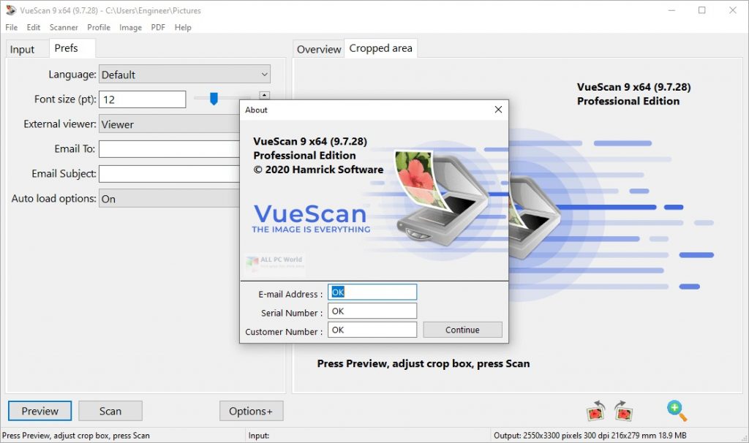The image size is (749, 443).
Task: Select the Overview tab
Action: 318,49
